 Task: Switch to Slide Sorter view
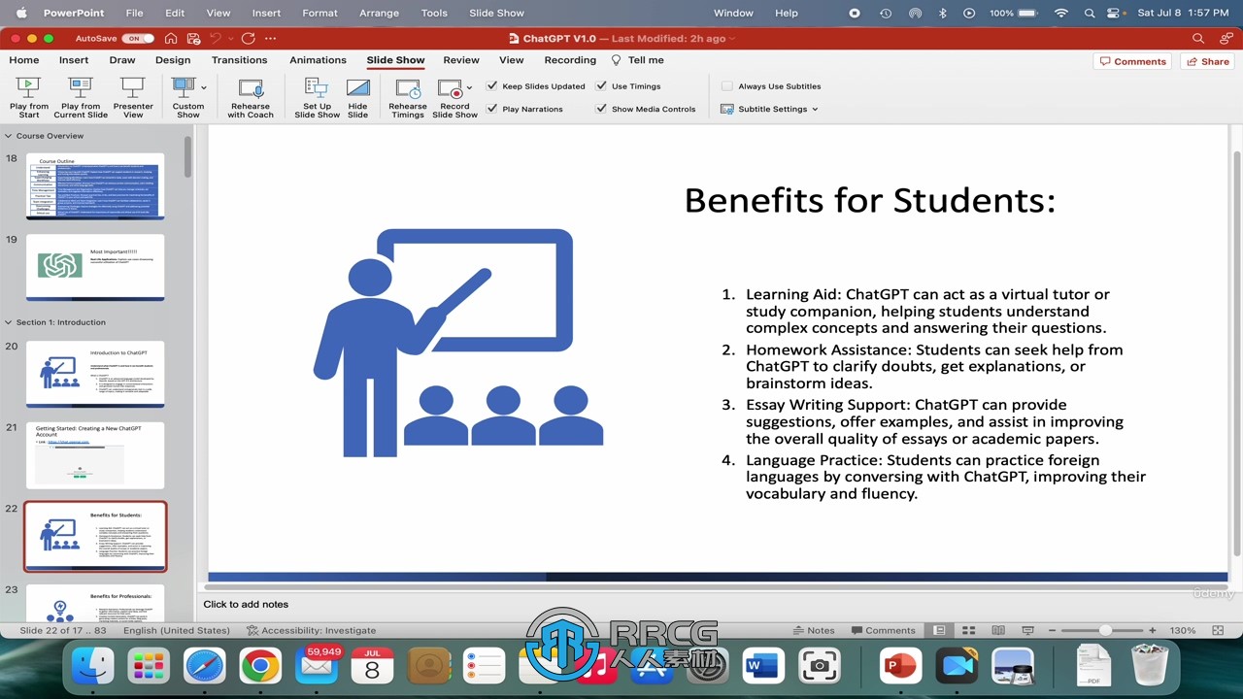coord(968,630)
